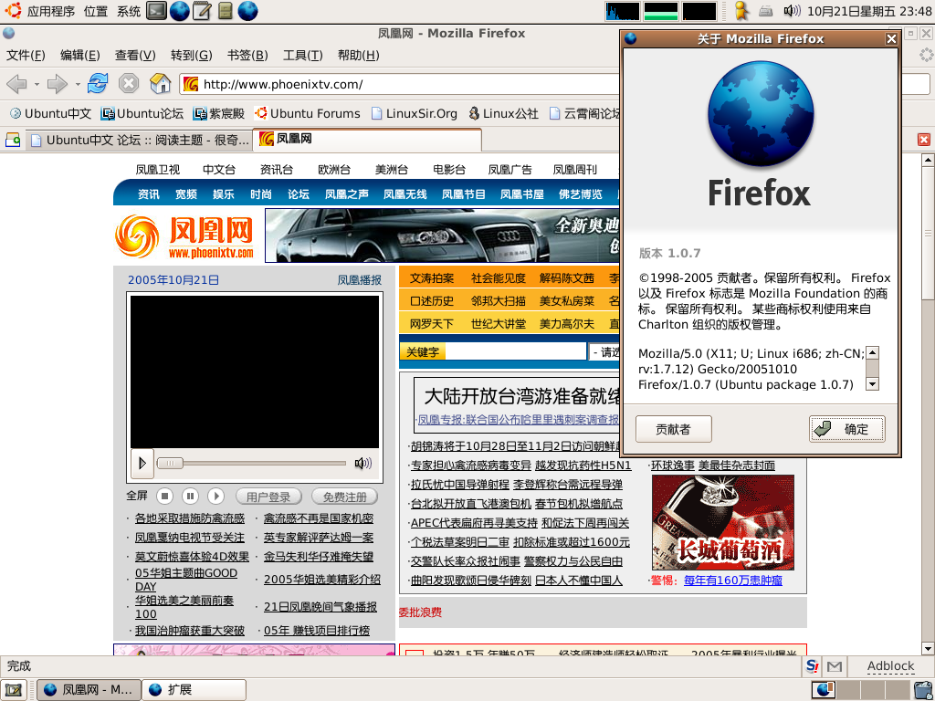The image size is (935, 701).
Task: Click the video seek slider handle
Action: [170, 463]
